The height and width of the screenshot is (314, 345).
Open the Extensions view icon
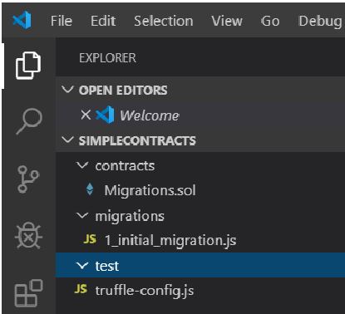pos(28,293)
